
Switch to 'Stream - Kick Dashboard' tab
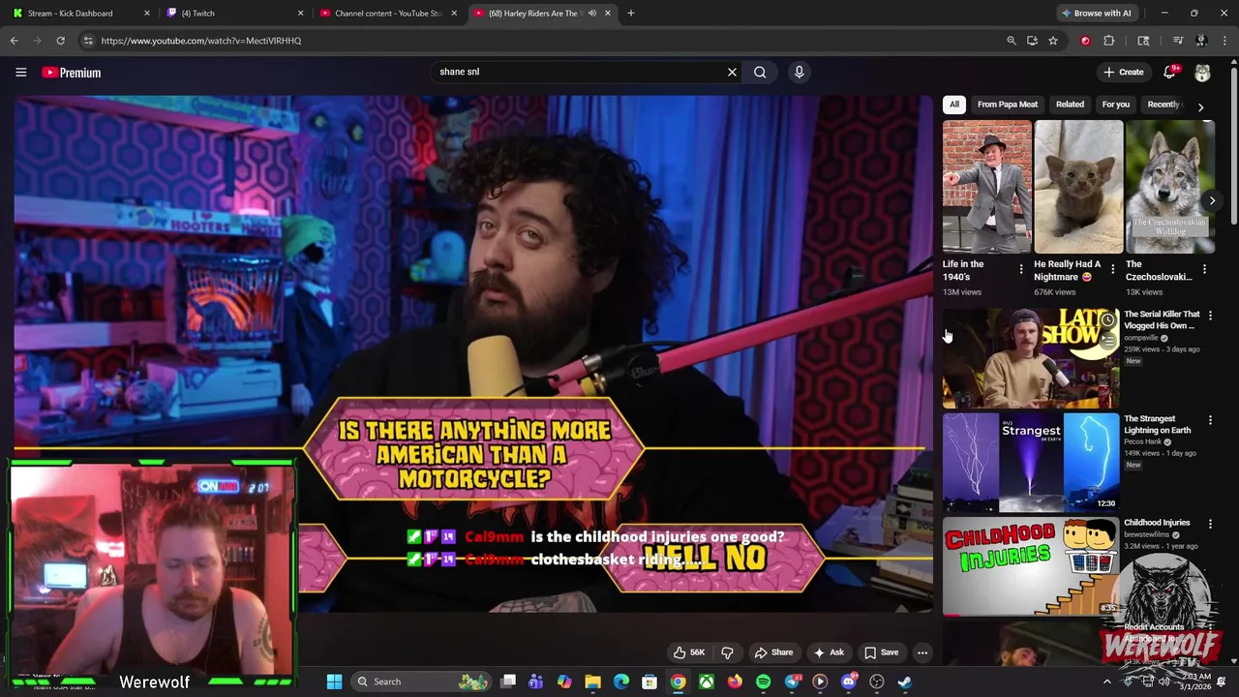point(80,14)
